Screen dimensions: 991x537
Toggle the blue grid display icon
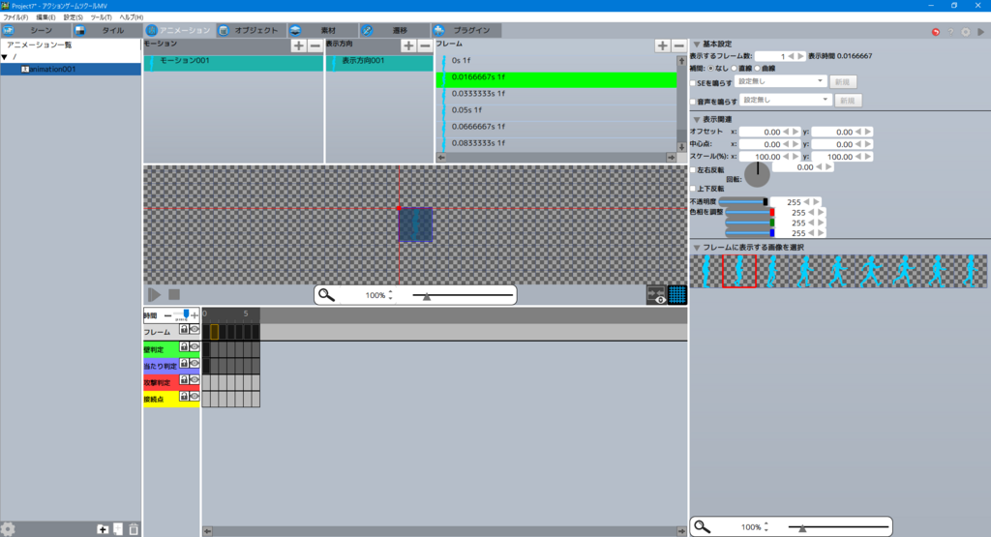pos(677,295)
